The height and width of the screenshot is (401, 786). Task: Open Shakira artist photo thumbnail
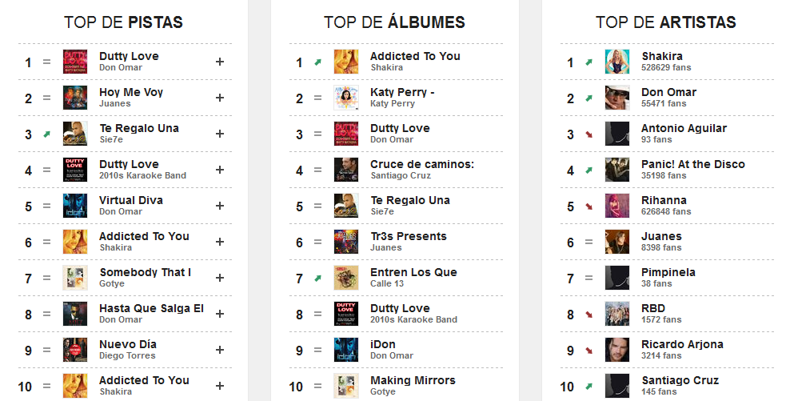[x=617, y=62]
